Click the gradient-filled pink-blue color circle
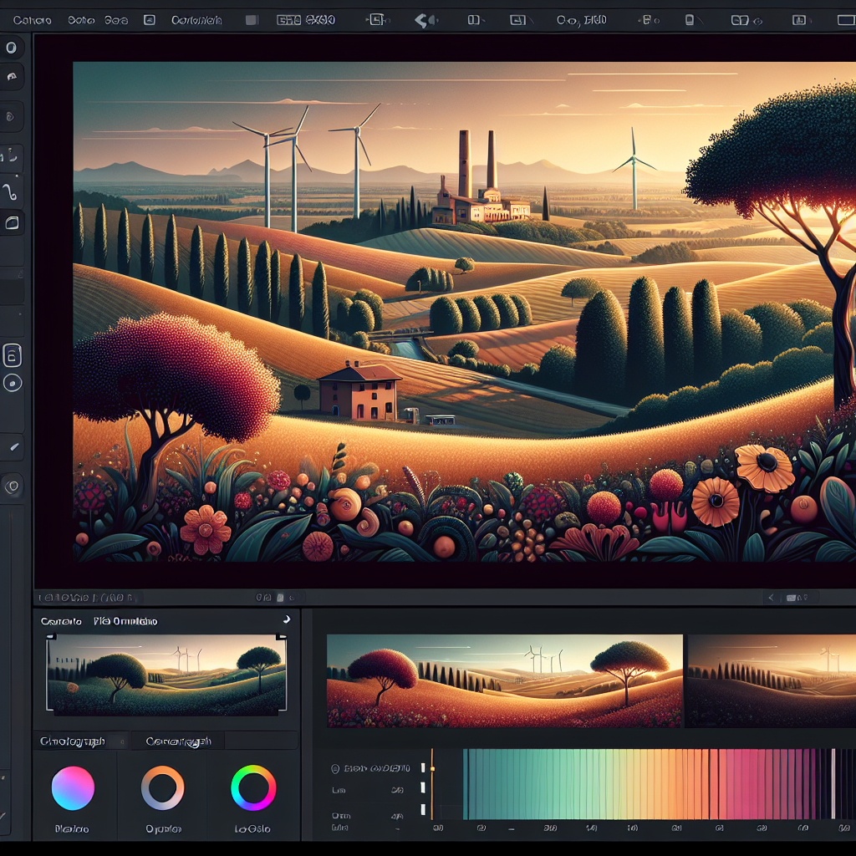 tap(73, 787)
